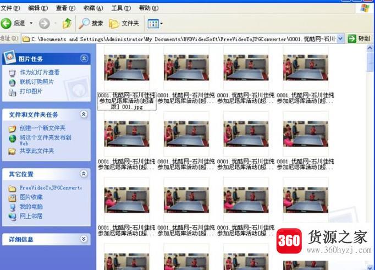375x270 pixels.
Task: Click Create a new folder (创建一个新文件夹)
Action: [42, 128]
